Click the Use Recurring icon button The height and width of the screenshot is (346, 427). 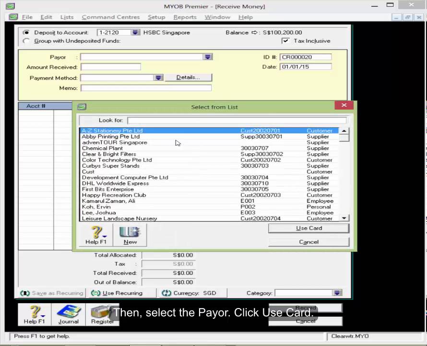[x=117, y=293]
